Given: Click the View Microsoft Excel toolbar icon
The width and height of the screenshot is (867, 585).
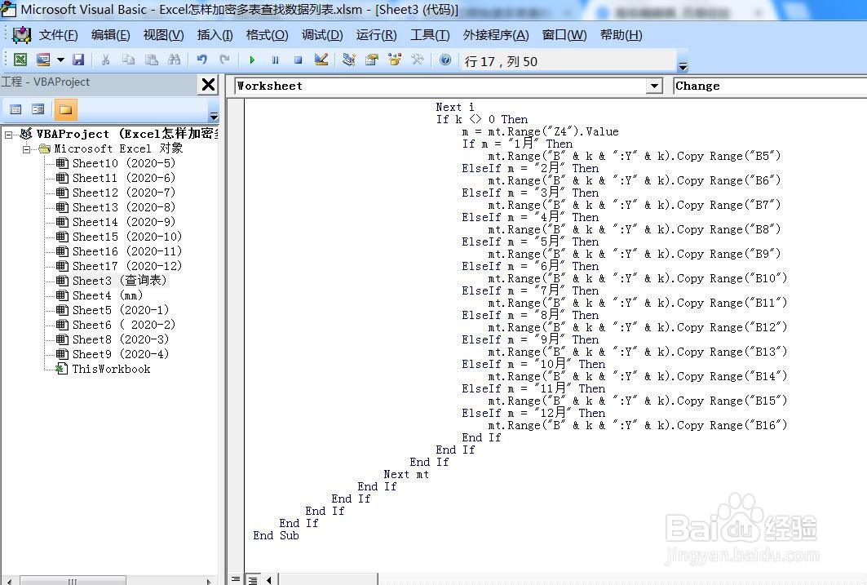Looking at the screenshot, I should (x=20, y=60).
